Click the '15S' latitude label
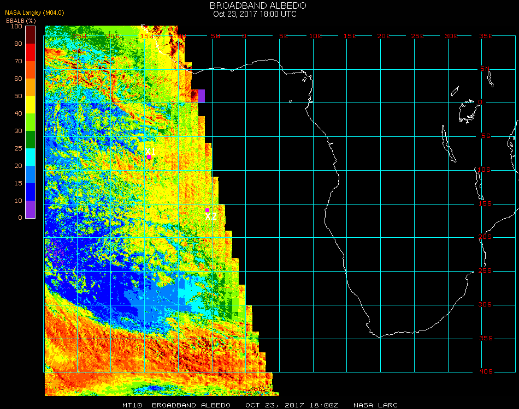The width and height of the screenshot is (519, 409). point(485,203)
